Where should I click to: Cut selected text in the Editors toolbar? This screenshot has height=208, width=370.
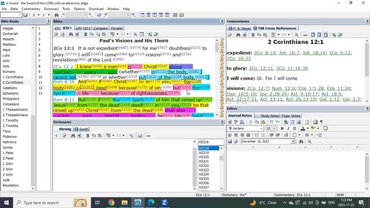tap(250, 122)
